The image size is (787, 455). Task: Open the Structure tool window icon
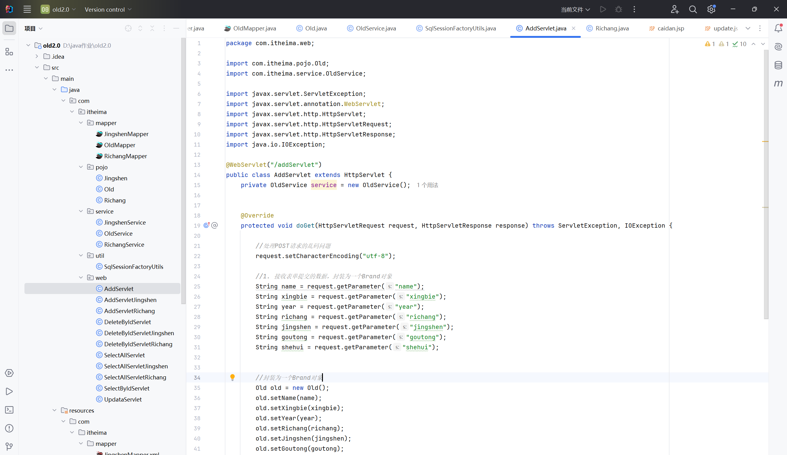pyautogui.click(x=9, y=52)
